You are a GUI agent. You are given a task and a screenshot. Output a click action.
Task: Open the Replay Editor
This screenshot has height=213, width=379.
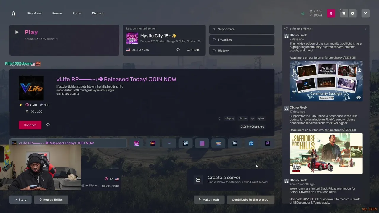click(x=51, y=199)
